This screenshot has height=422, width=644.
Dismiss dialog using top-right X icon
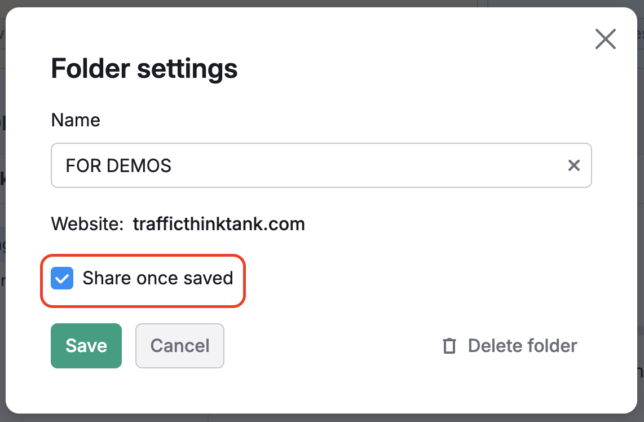point(605,39)
